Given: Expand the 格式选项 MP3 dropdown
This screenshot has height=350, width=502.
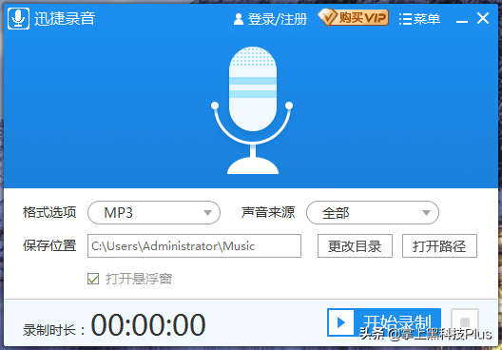Looking at the screenshot, I should [154, 213].
